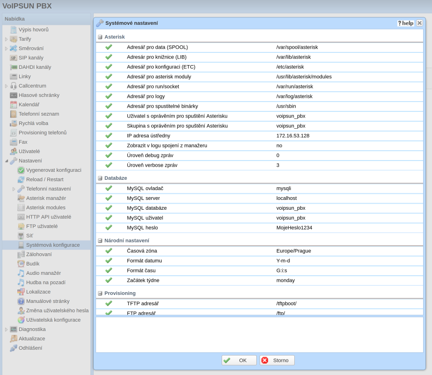The width and height of the screenshot is (432, 375).
Task: Select the Uživatelé users icon
Action: 13,151
